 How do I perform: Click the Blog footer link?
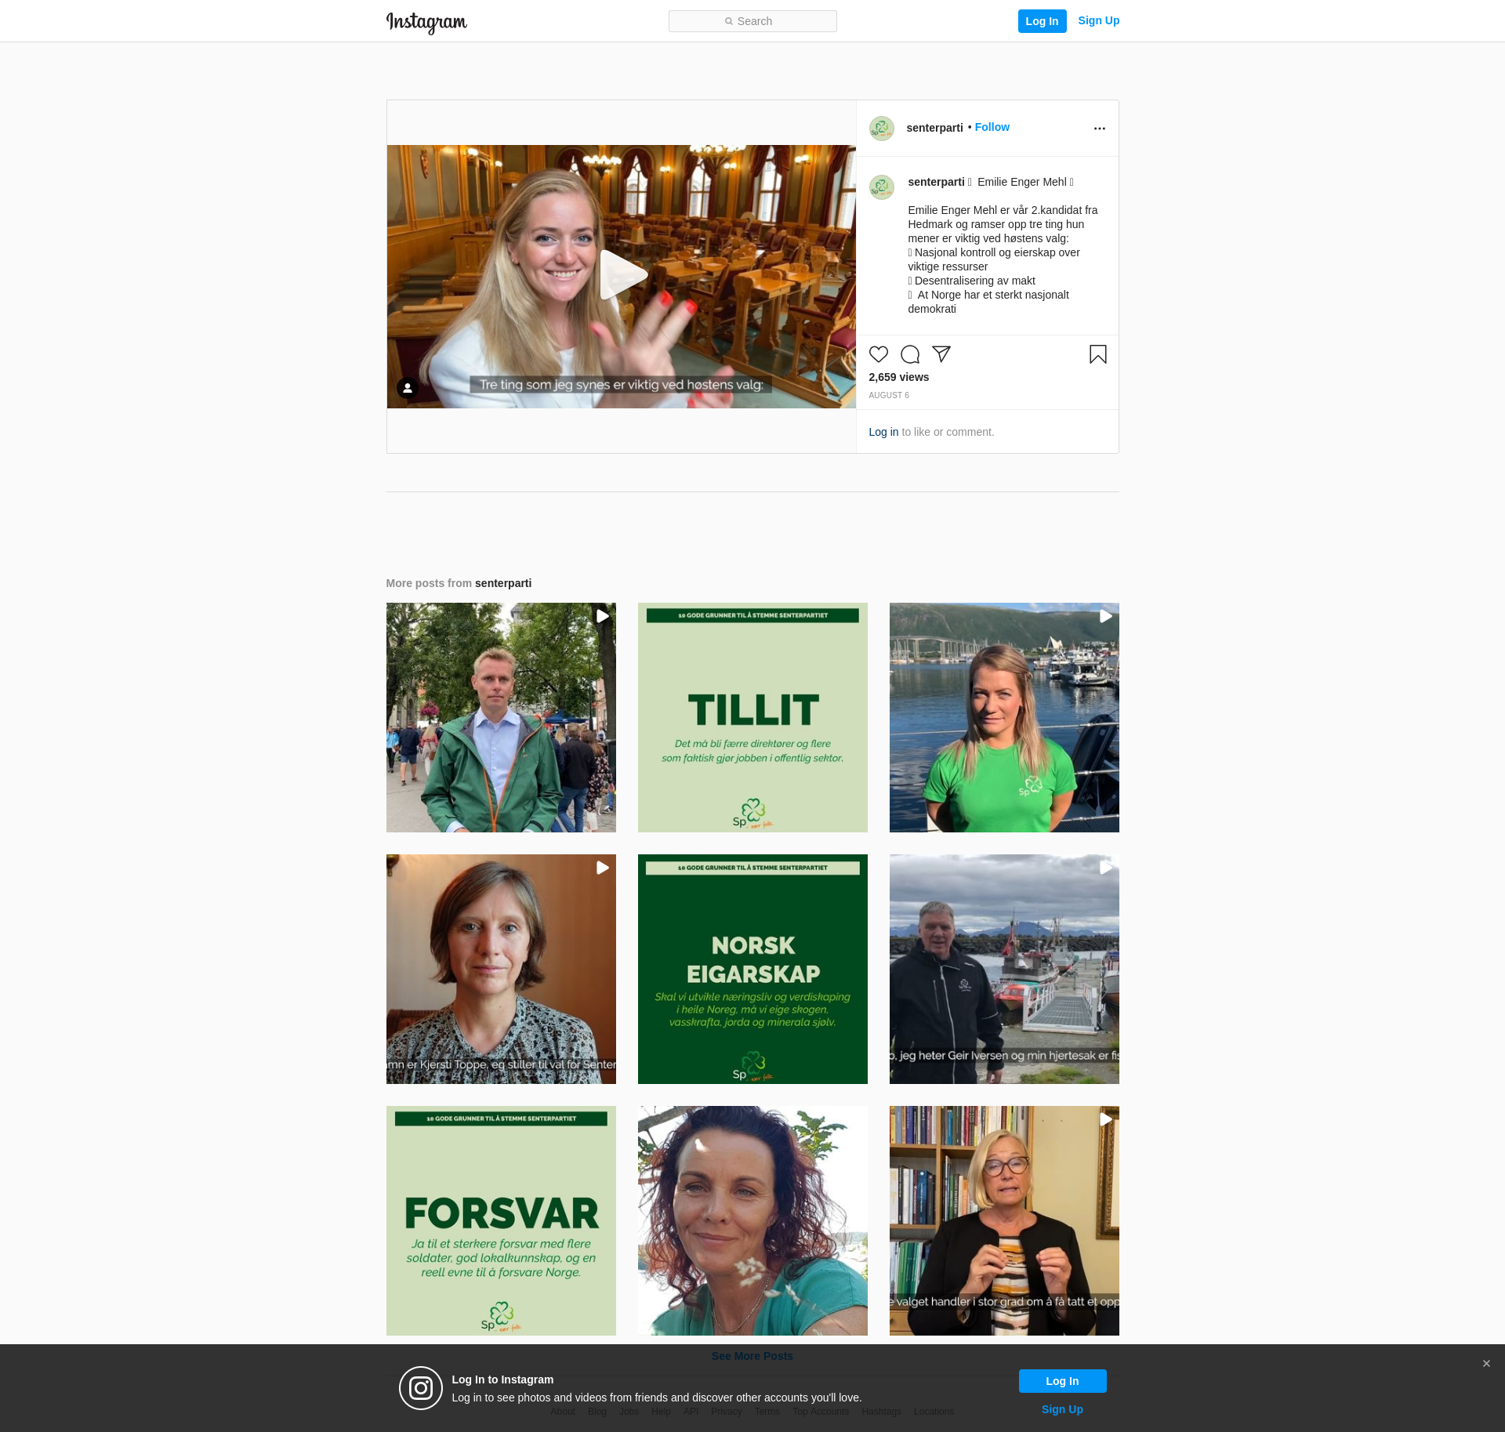pyautogui.click(x=597, y=1412)
